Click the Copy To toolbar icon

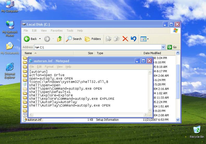[117, 39]
